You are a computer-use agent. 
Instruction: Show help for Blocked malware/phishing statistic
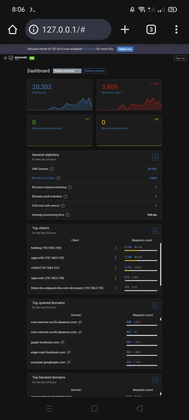[x=70, y=187]
